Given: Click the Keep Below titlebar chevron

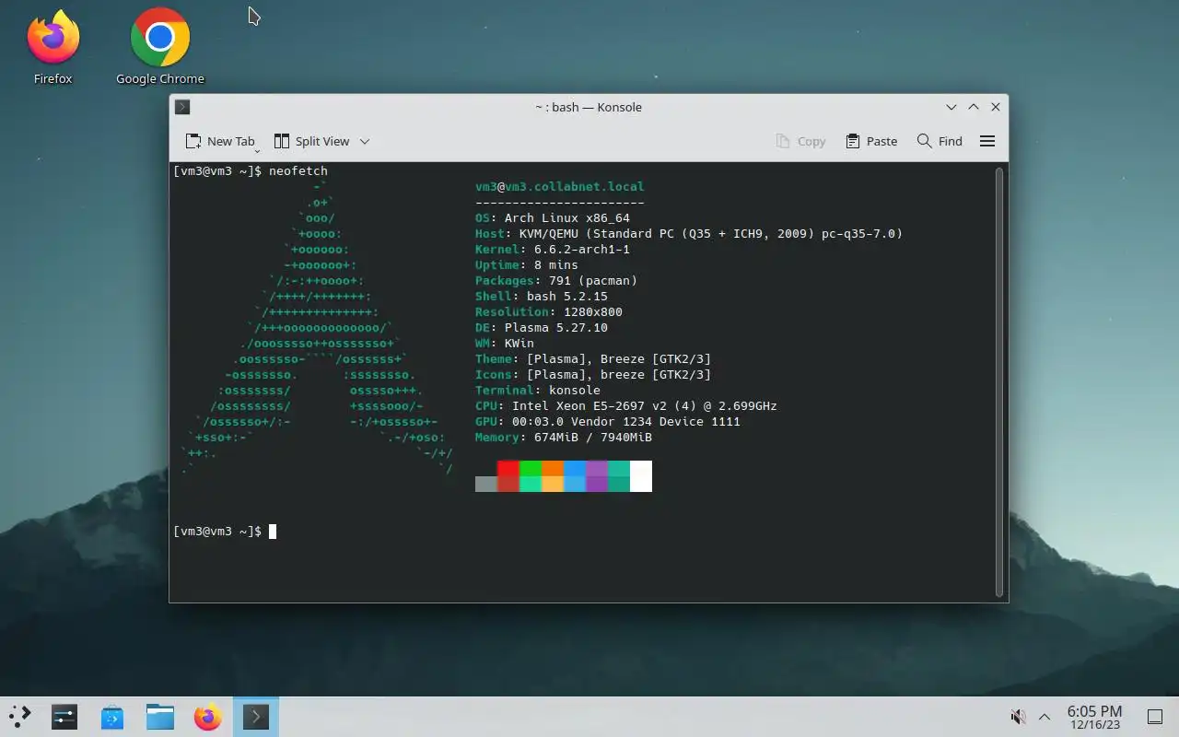Looking at the screenshot, I should [951, 107].
